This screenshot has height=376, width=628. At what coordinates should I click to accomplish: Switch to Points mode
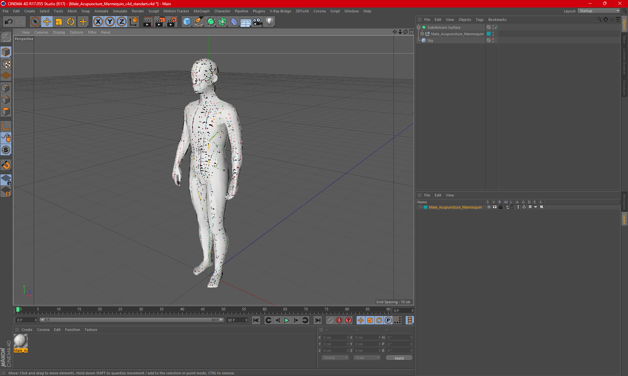(6, 88)
